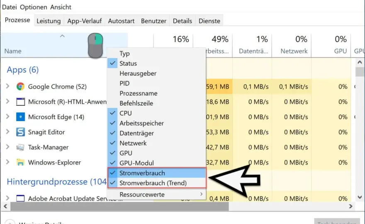The image size is (365, 224).
Task: Enable the Typ column option
Action: (x=156, y=54)
